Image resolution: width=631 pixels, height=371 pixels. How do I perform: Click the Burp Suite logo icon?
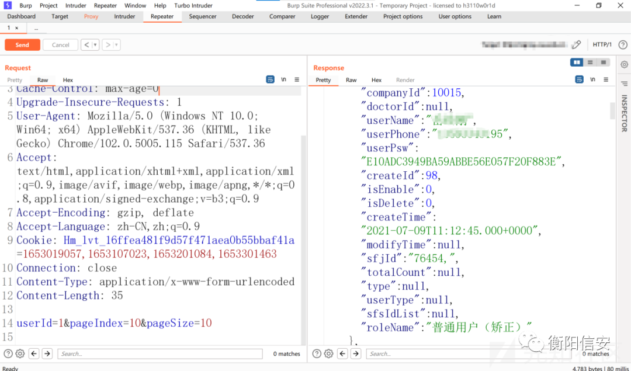[7, 5]
